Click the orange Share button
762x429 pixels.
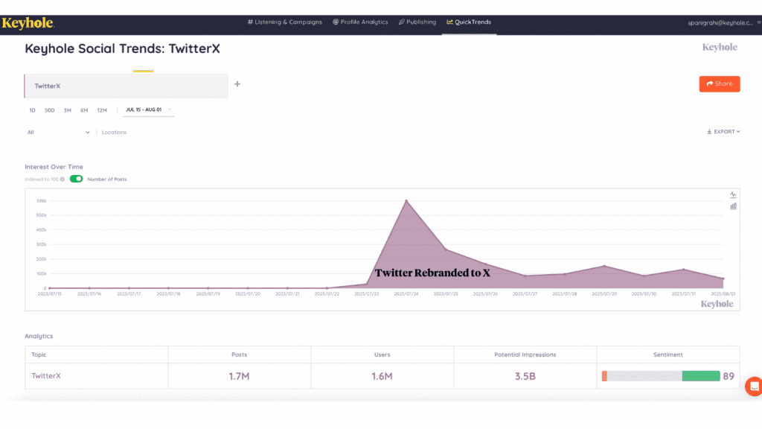pos(720,84)
